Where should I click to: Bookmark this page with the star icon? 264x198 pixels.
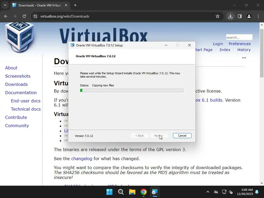[x=218, y=16]
